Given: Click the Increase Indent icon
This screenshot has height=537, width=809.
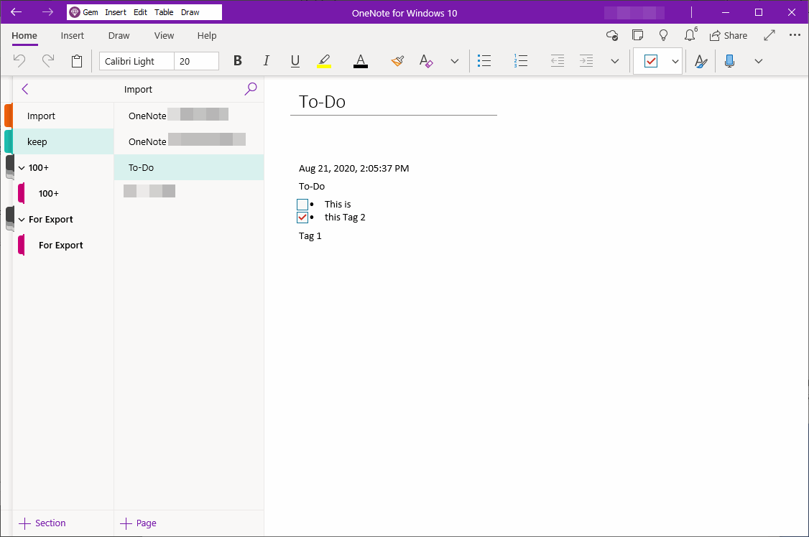Looking at the screenshot, I should click(x=586, y=61).
